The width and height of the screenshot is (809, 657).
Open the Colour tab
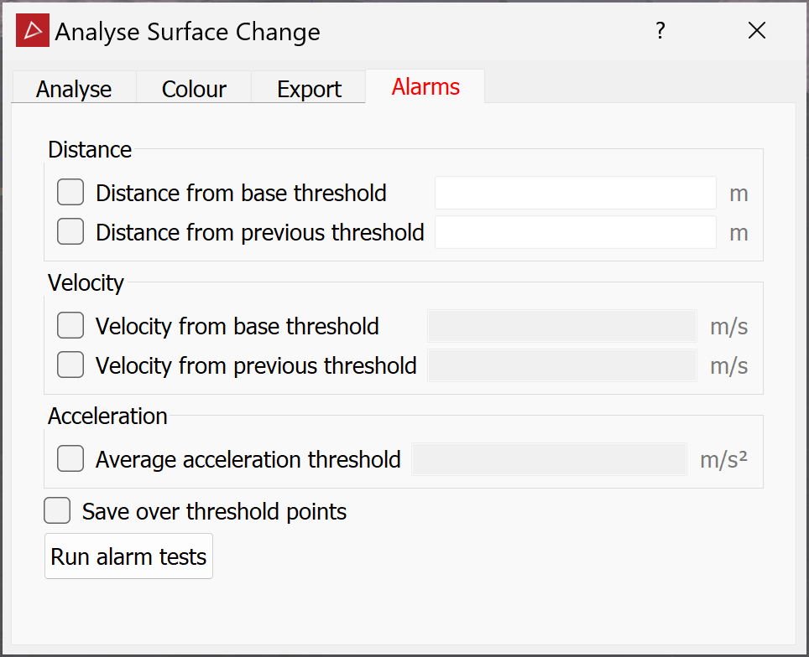(194, 89)
